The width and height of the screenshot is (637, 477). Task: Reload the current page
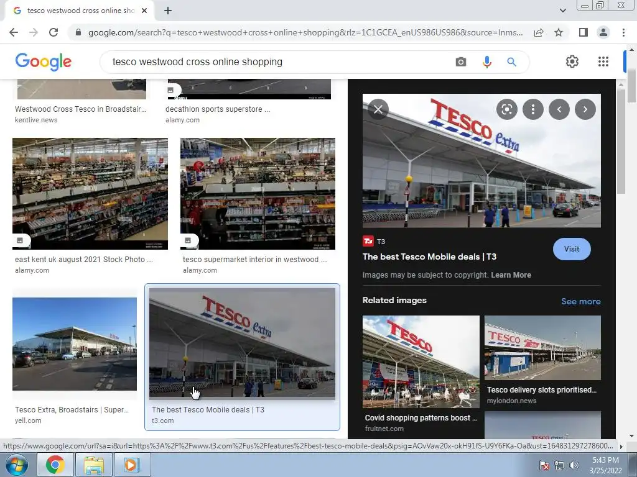pos(53,32)
